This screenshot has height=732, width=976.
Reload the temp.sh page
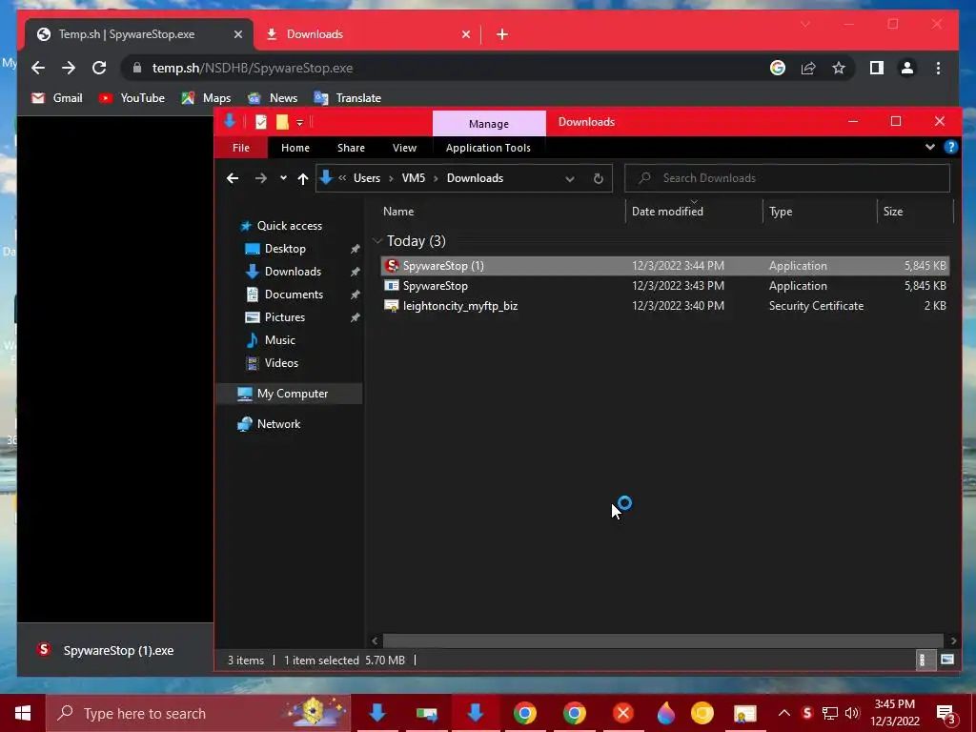(99, 68)
